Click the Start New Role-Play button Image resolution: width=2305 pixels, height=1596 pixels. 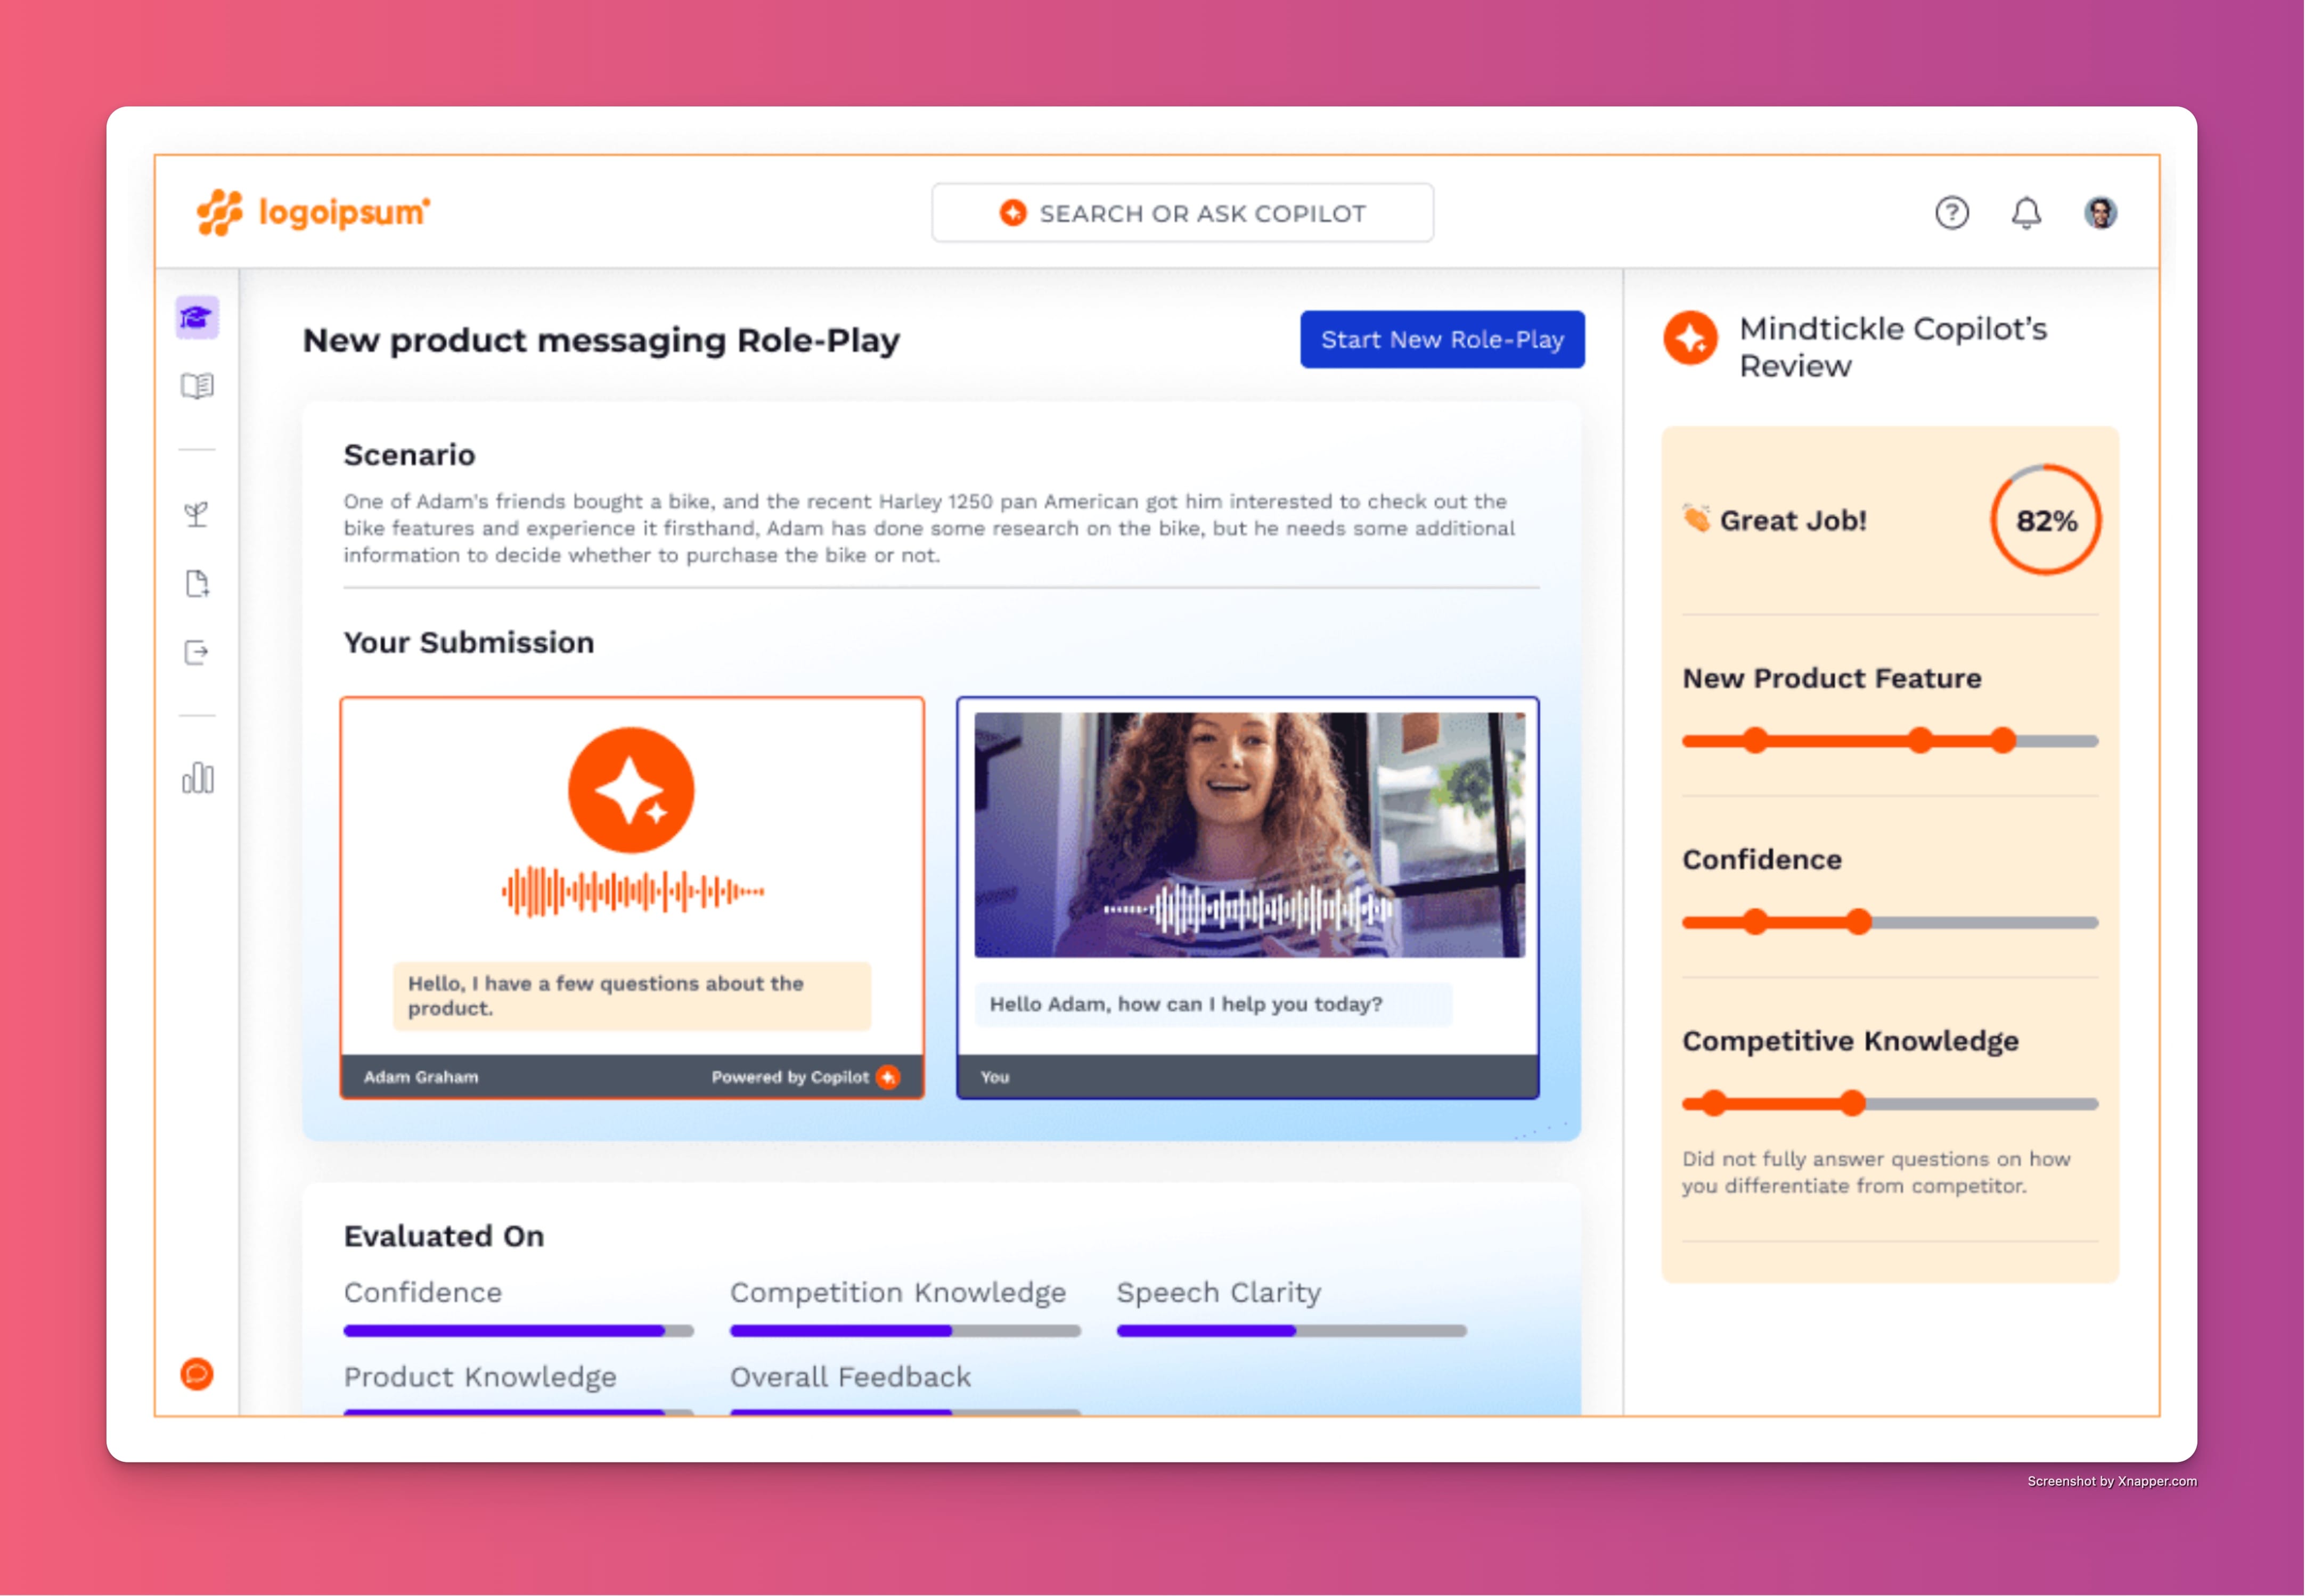pyautogui.click(x=1442, y=340)
